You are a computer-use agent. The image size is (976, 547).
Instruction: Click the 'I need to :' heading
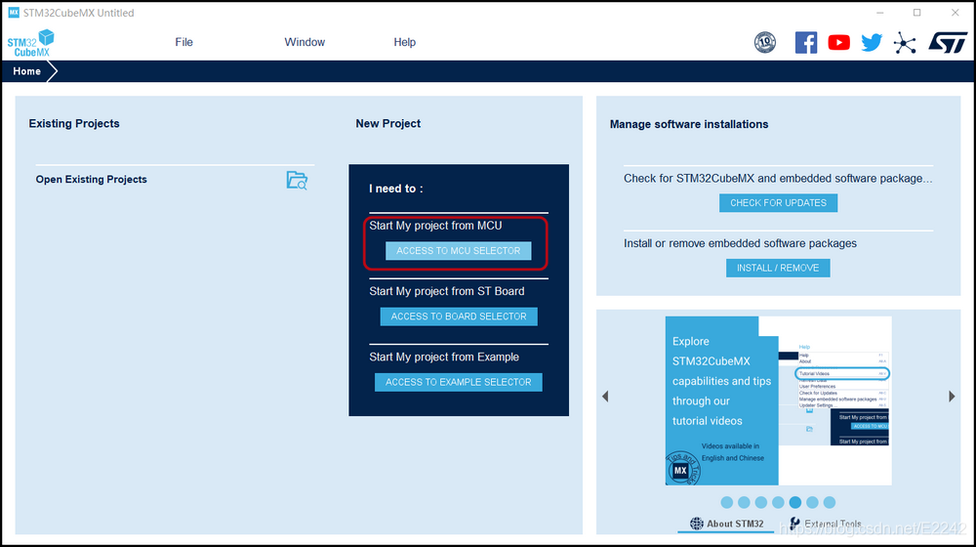coord(396,189)
